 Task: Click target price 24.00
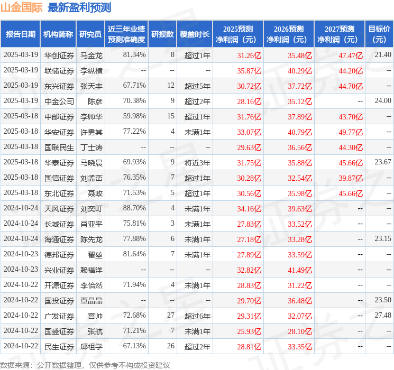[383, 101]
